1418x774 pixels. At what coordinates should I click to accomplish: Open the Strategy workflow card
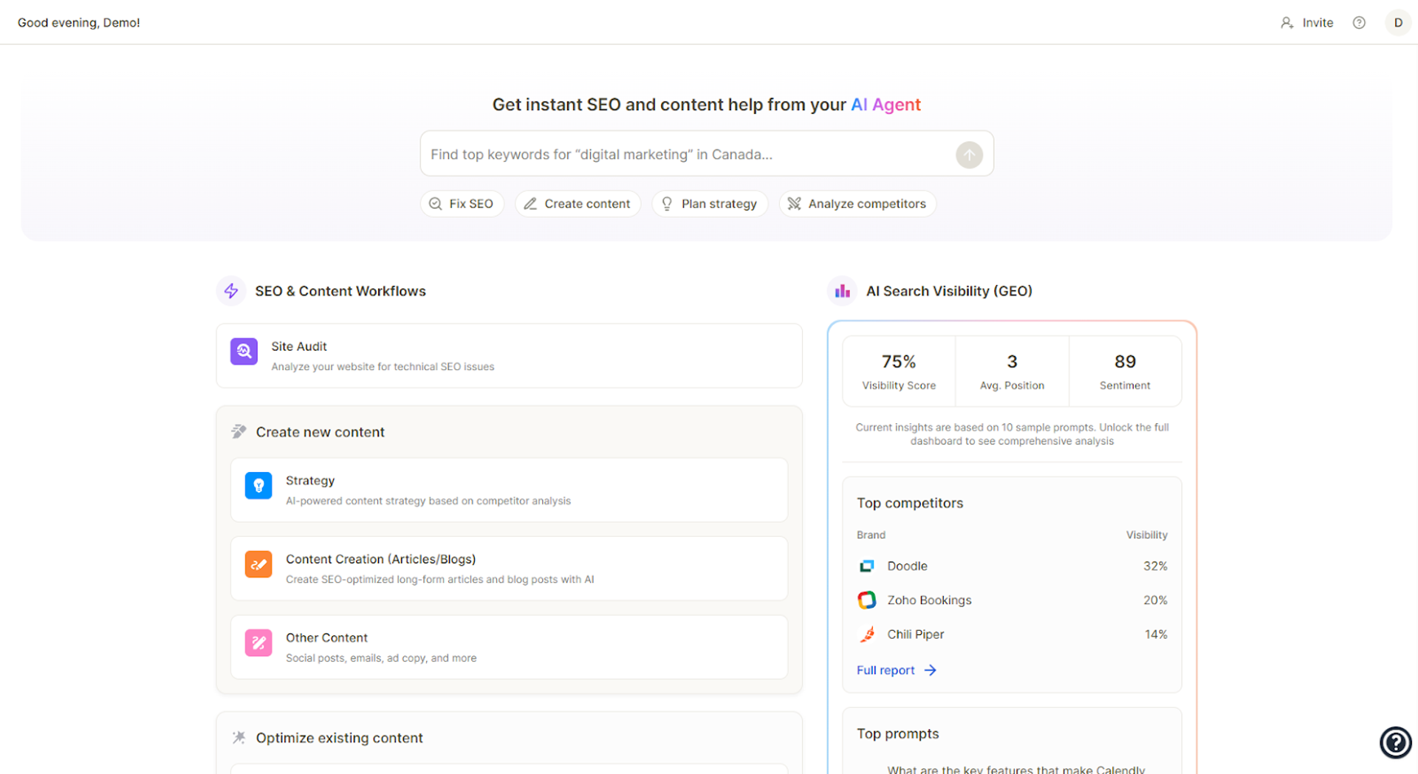coord(509,490)
